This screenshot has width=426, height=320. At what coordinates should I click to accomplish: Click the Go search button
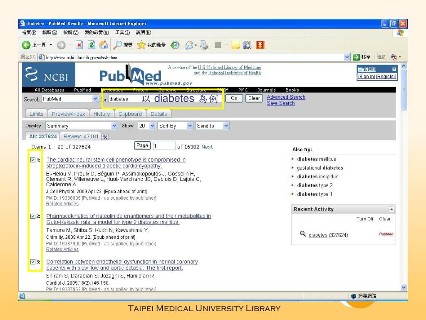pyautogui.click(x=234, y=98)
